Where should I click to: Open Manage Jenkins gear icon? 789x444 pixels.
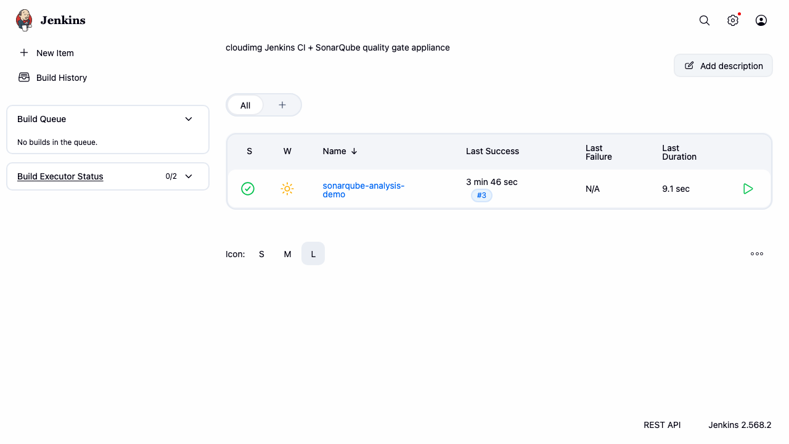click(x=733, y=20)
